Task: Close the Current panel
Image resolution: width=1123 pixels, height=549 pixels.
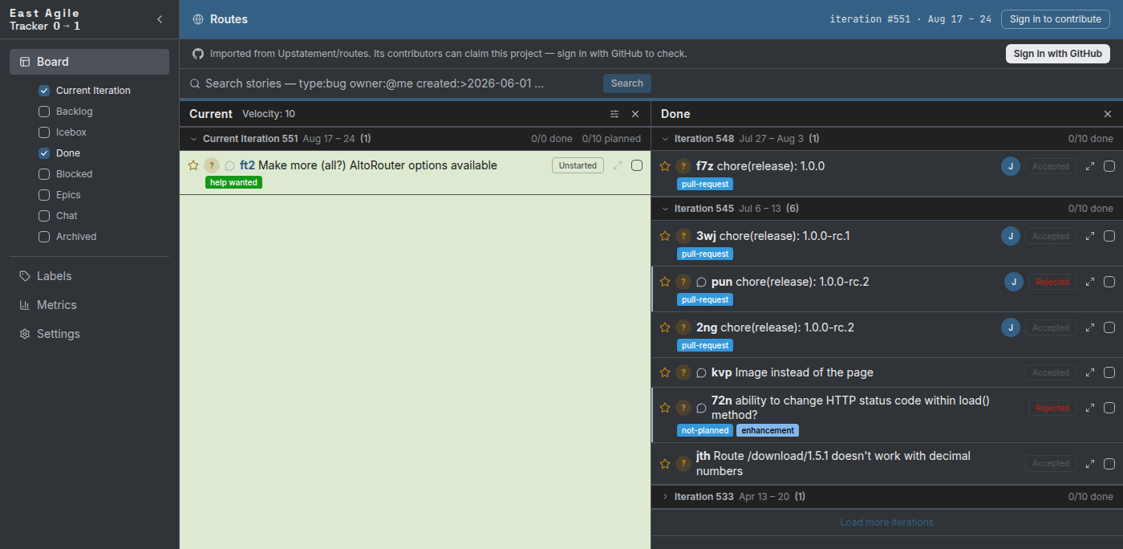Action: point(635,114)
